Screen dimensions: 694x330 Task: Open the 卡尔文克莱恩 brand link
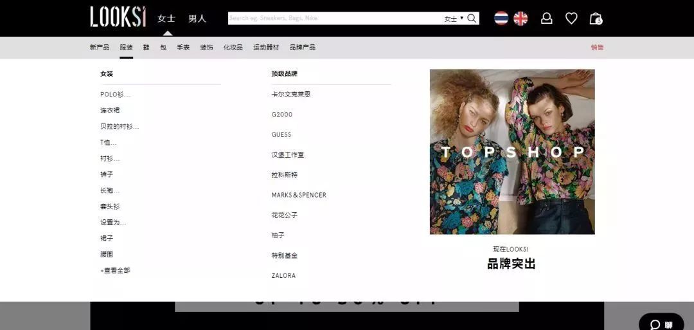(x=291, y=95)
